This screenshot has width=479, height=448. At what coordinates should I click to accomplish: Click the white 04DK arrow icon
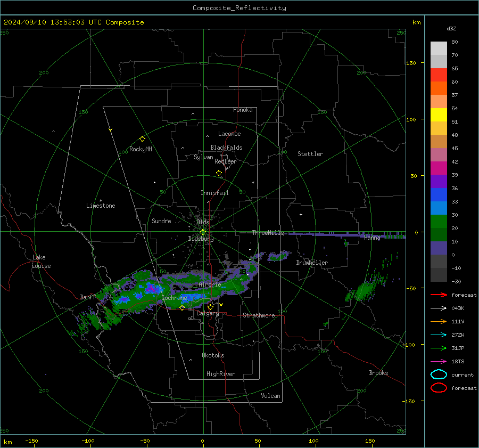439,308
